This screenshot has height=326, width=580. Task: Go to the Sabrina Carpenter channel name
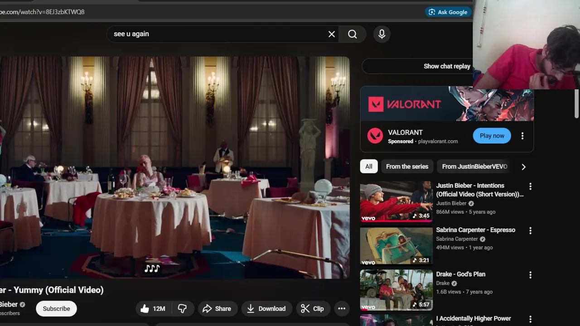[457, 239]
